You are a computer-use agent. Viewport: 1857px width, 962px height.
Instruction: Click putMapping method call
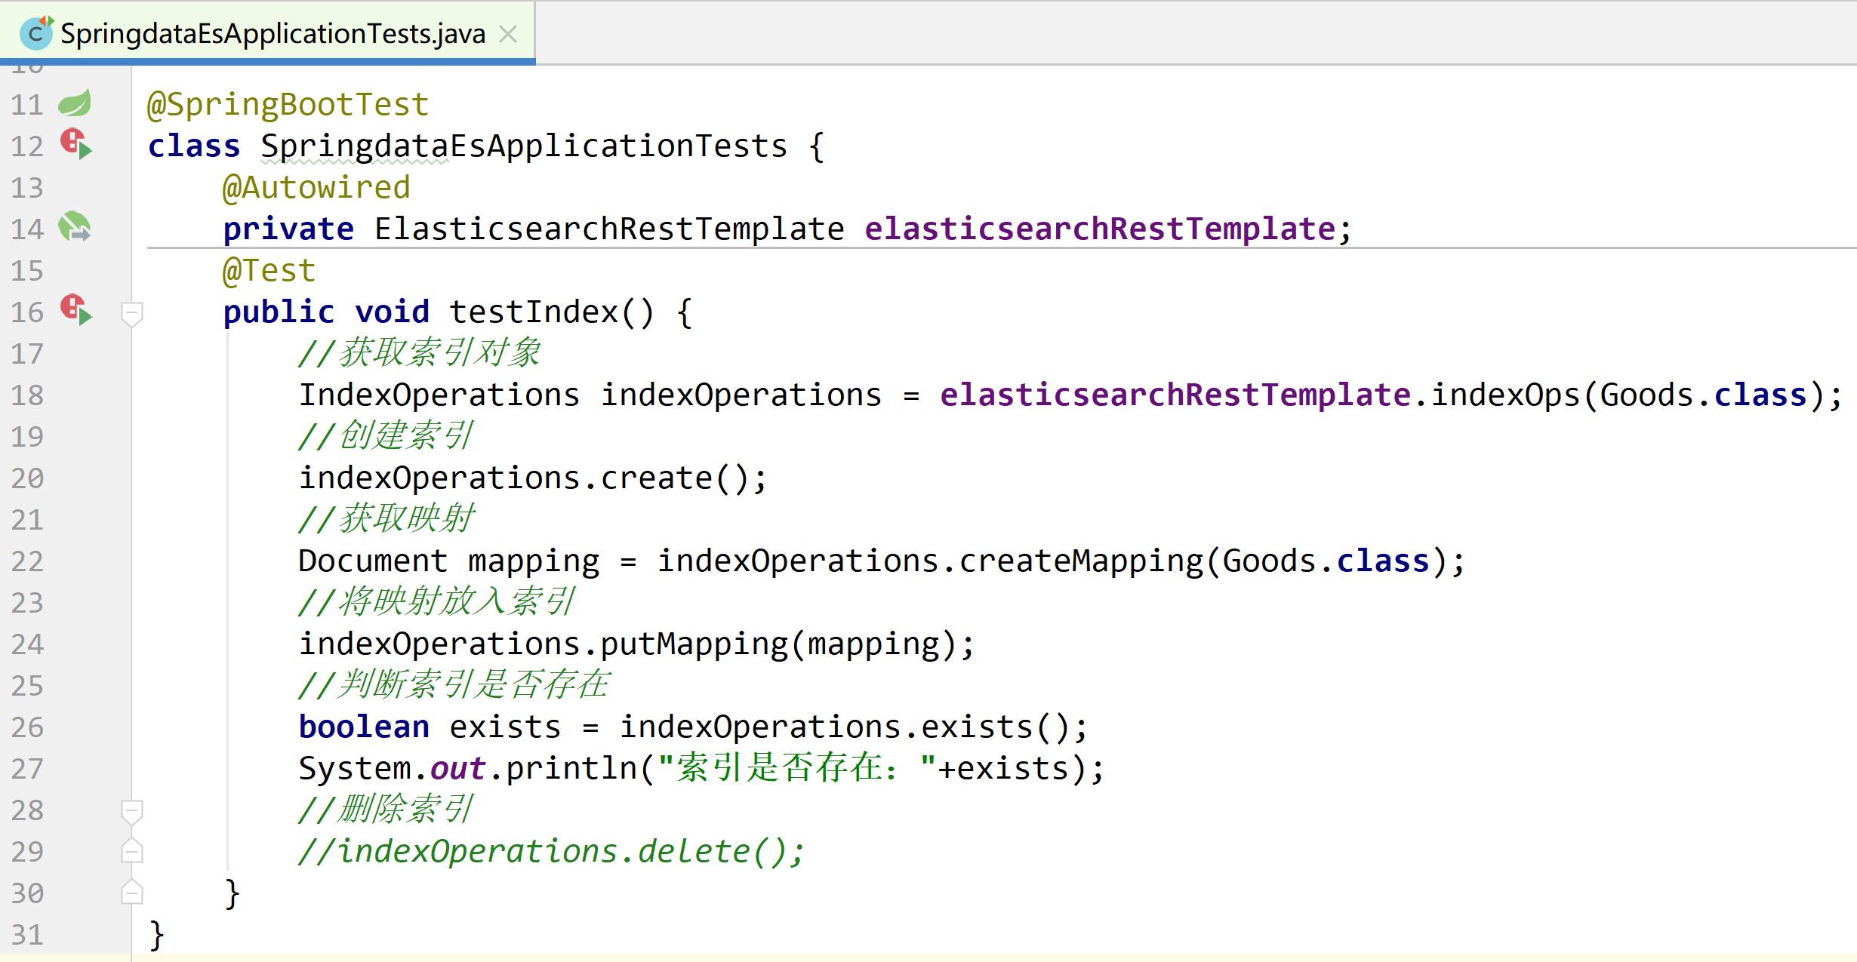tap(694, 644)
